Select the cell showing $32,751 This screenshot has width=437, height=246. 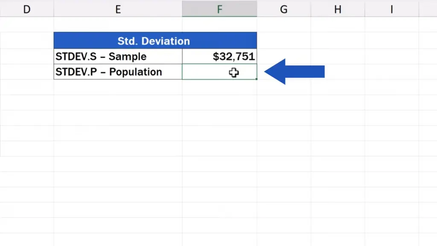click(x=219, y=56)
